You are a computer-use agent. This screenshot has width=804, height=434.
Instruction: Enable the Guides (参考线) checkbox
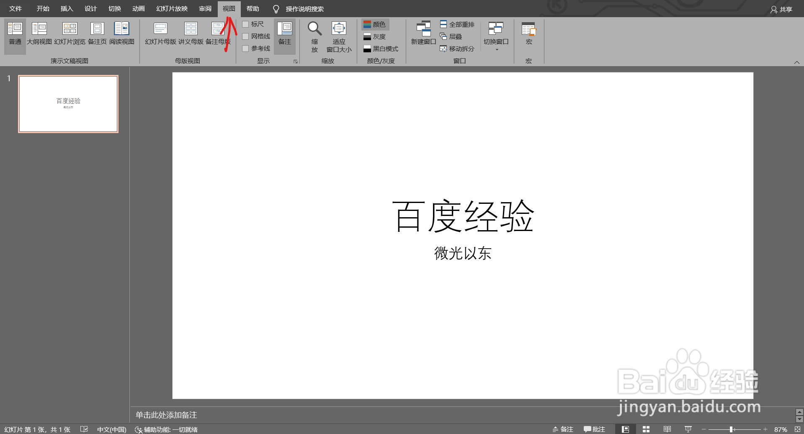246,49
